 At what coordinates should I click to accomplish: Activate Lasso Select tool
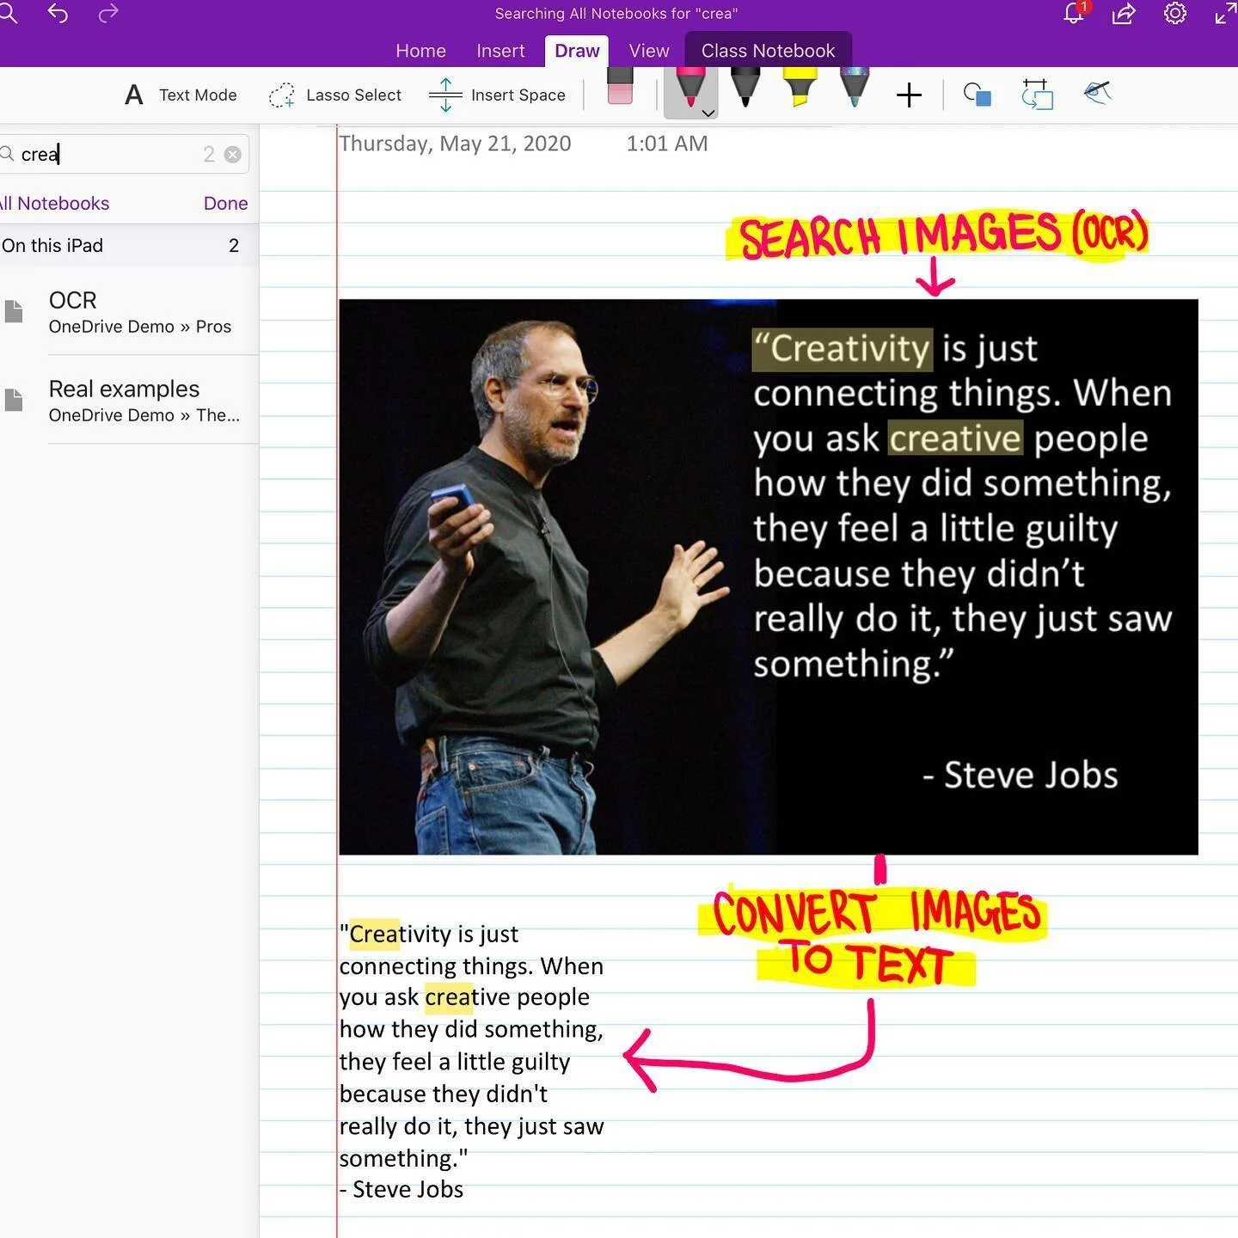334,95
